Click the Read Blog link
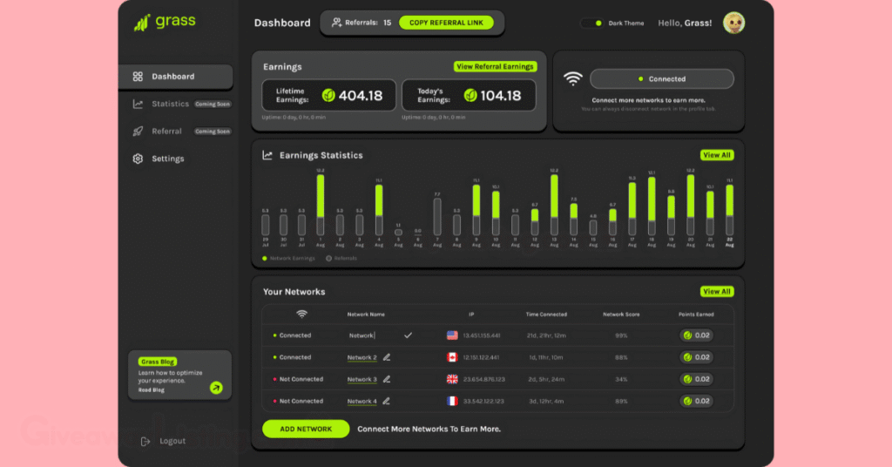 click(152, 390)
